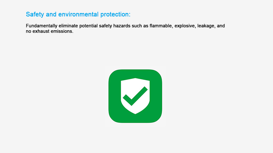Click the word 'and' in the blue heading
This screenshot has width=273, height=153.
[51, 15]
